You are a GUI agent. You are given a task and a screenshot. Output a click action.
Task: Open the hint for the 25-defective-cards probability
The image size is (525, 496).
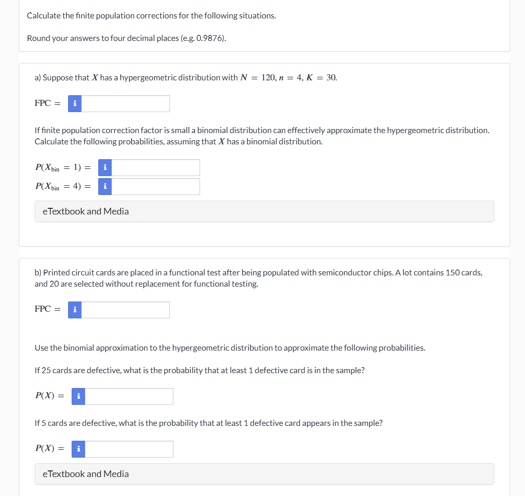(78, 396)
